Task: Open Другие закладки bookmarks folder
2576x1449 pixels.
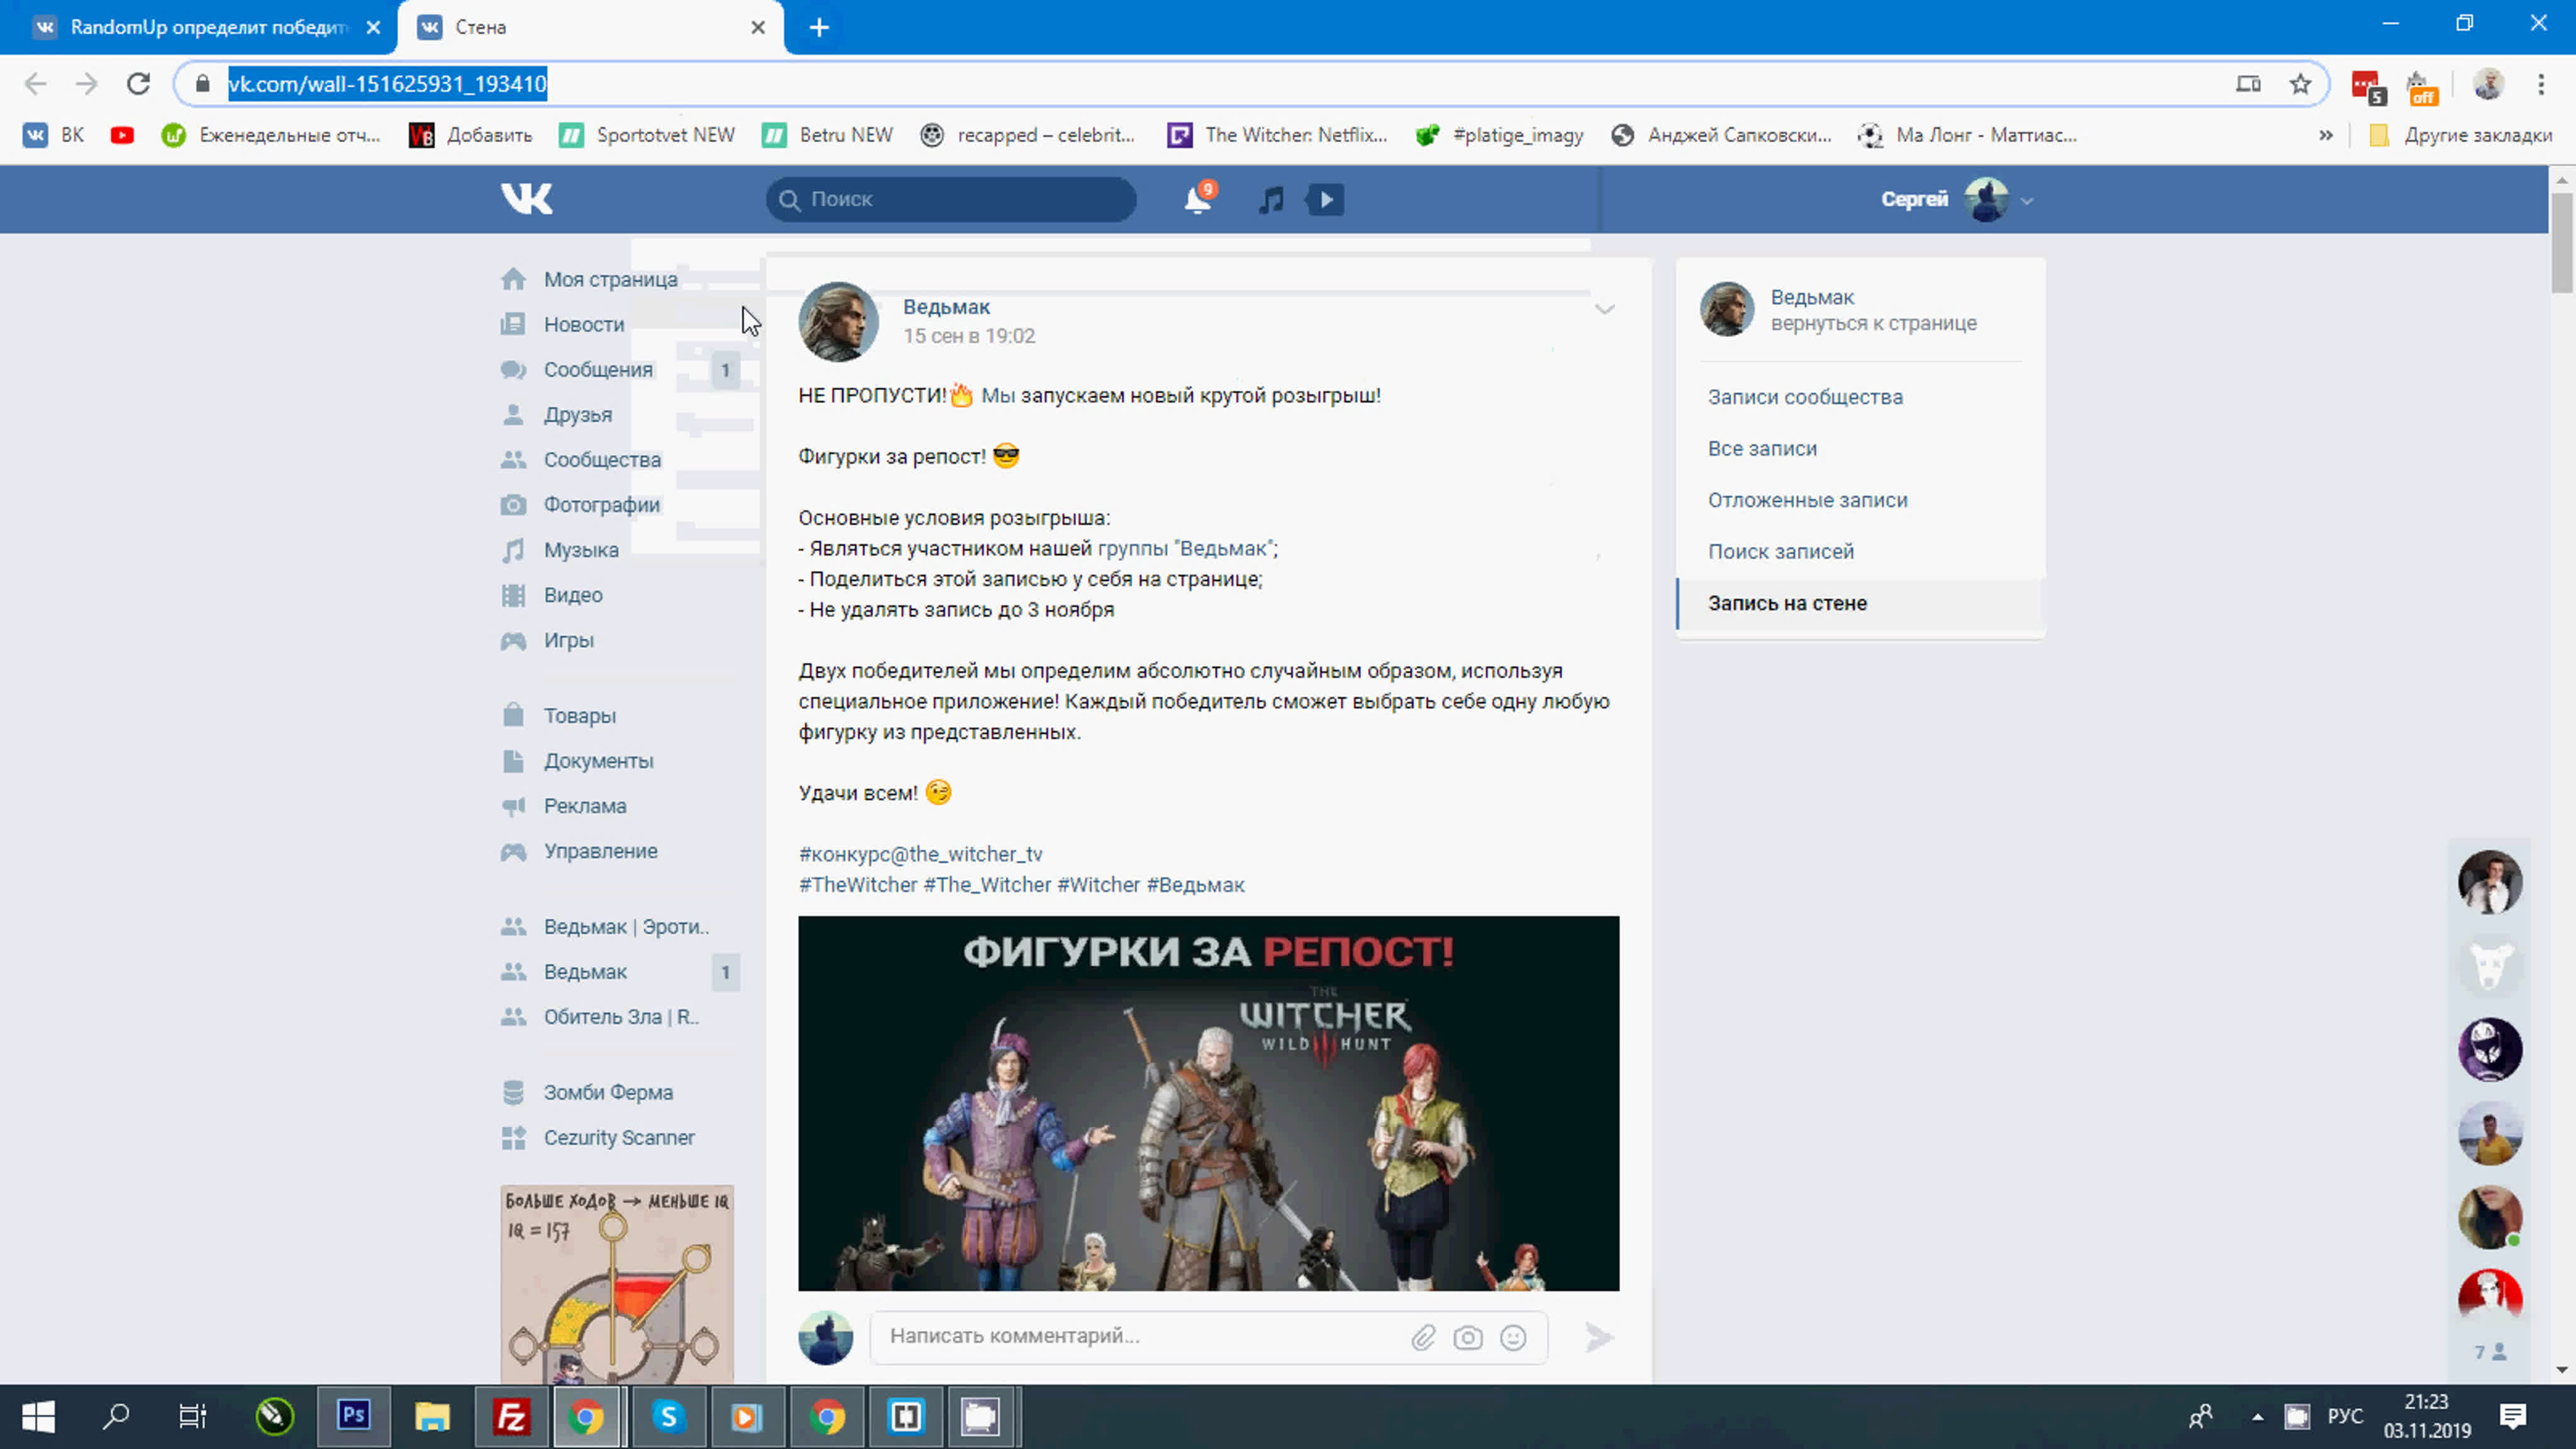Action: 2460,135
